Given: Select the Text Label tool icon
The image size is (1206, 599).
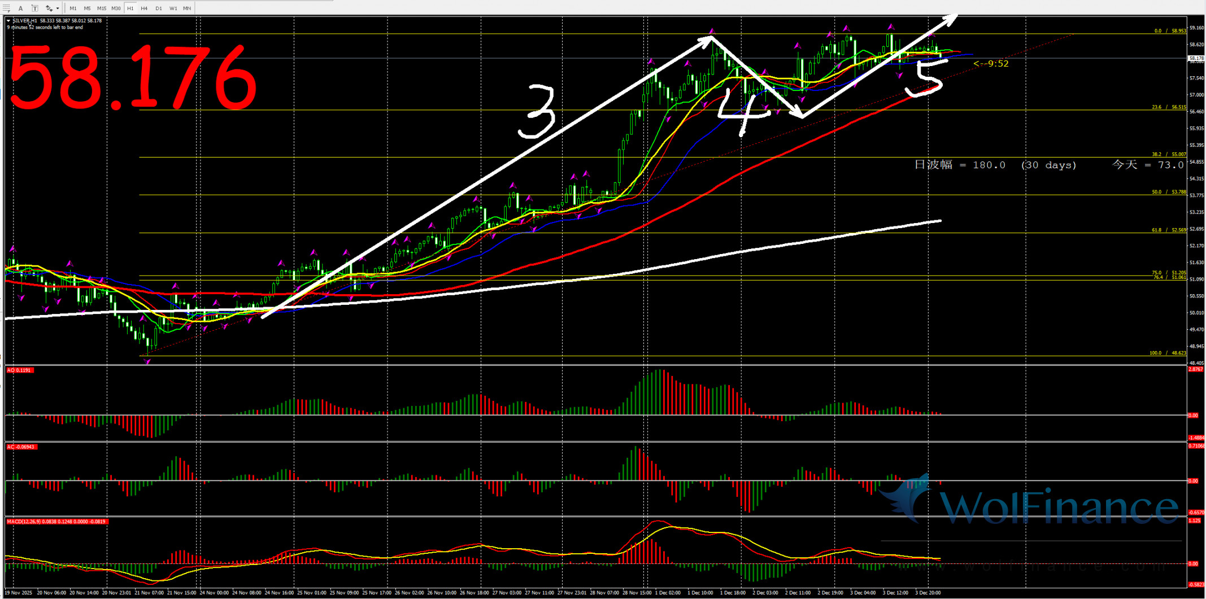Looking at the screenshot, I should 34,8.
